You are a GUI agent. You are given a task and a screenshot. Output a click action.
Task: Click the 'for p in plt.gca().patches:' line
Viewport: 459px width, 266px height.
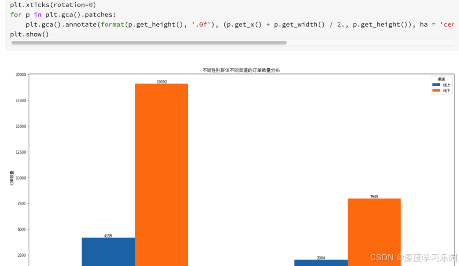(63, 15)
